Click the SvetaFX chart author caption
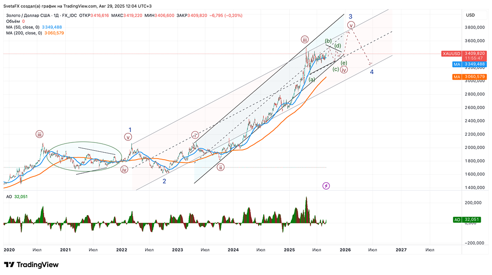Image resolution: width=492 pixels, height=275 pixels. pyautogui.click(x=78, y=6)
